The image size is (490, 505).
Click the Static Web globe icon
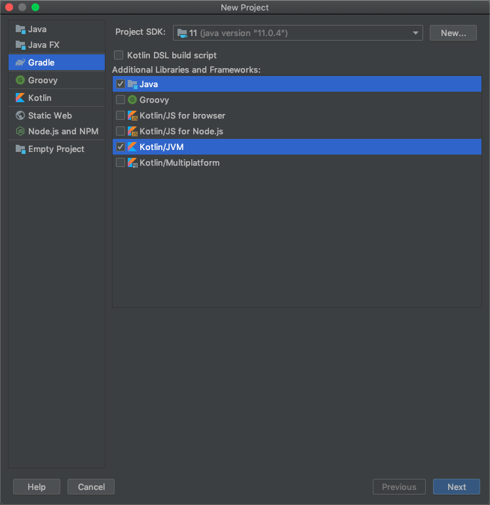[20, 115]
